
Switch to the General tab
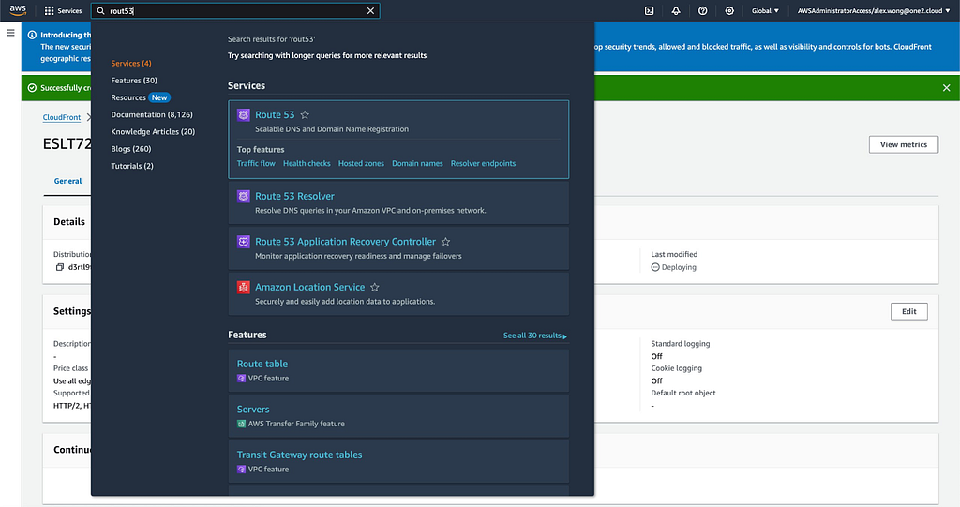pyautogui.click(x=67, y=181)
